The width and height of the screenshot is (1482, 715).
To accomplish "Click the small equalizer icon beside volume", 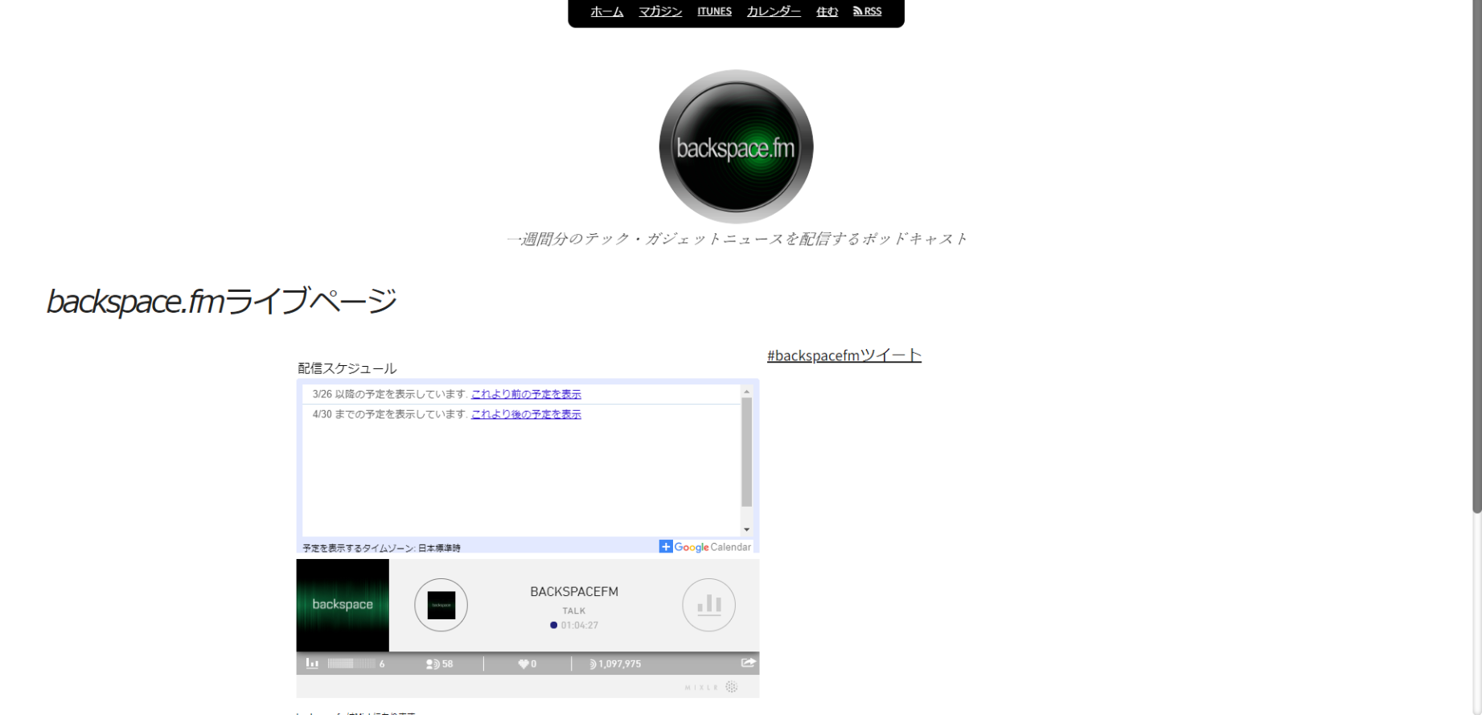I will (x=312, y=664).
